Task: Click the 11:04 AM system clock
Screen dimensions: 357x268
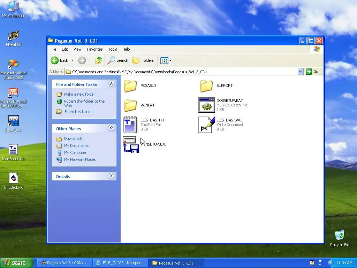Action: click(344, 263)
